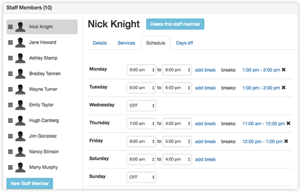
Task: Edit Monday break 1:00 pm - 2:00 pm
Action: [x=261, y=70]
